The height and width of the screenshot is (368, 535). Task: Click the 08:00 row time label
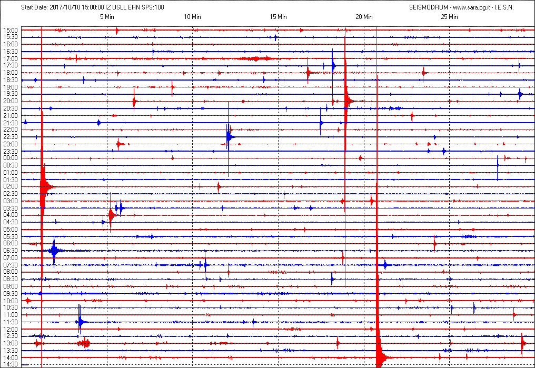click(11, 272)
